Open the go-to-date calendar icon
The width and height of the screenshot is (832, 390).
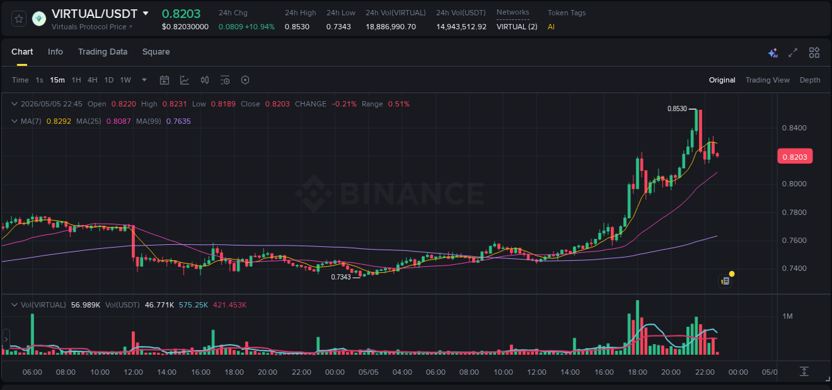click(x=164, y=80)
